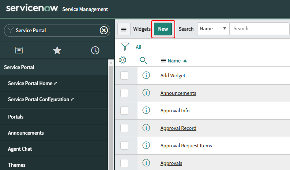290x170 pixels.
Task: Click the navigator filter text field
Action: pyautogui.click(x=56, y=30)
